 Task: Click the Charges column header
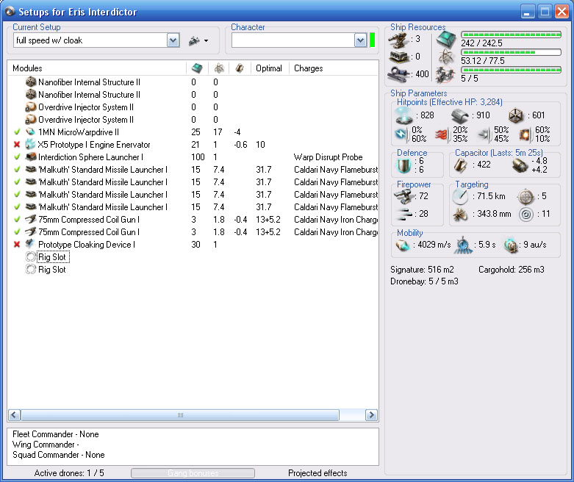333,68
